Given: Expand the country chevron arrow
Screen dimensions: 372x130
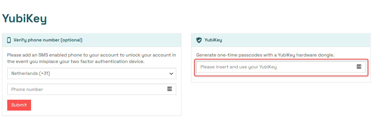Looking at the screenshot, I should 171,74.
